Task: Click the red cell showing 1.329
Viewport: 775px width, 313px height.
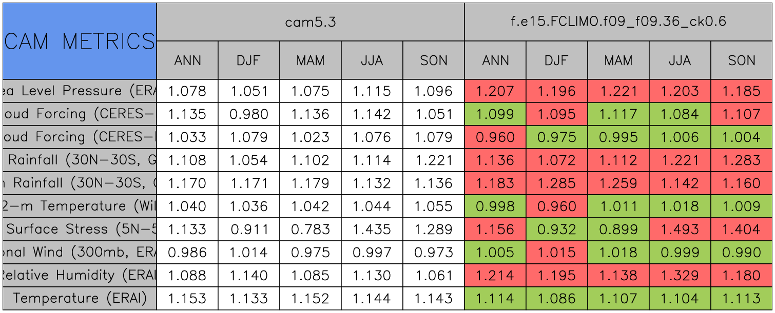Action: [x=680, y=275]
